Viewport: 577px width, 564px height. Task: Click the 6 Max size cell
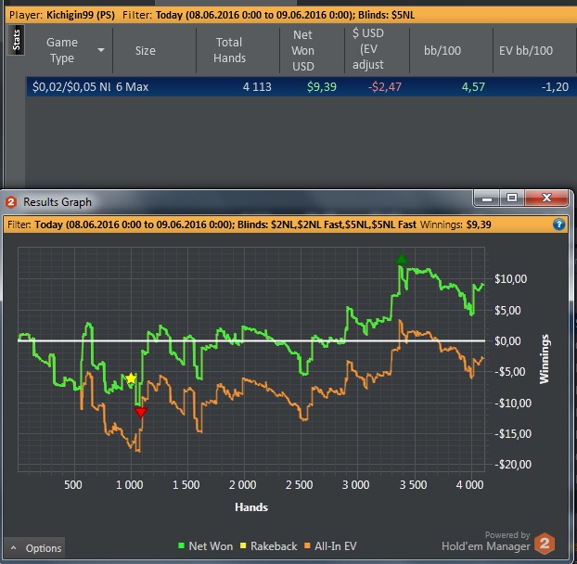(x=132, y=87)
